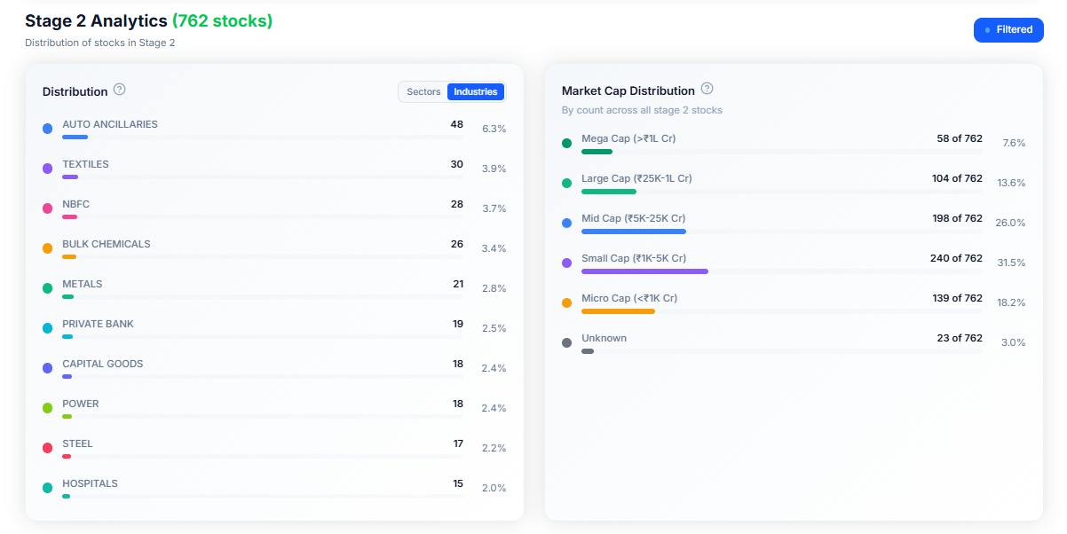Click the BULK CHEMICALS orange dot
1067x534 pixels.
tap(48, 248)
